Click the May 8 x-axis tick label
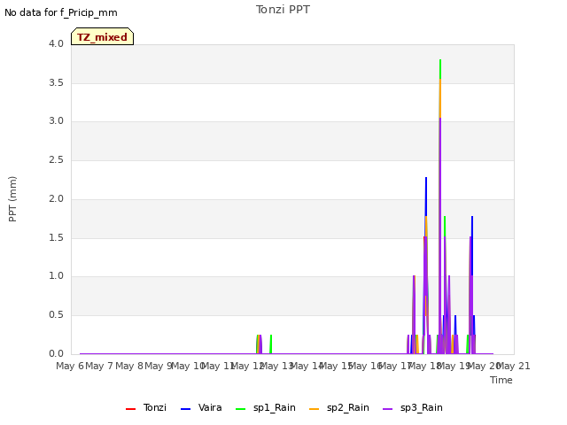Screen dimensions: 567x425 129,366
